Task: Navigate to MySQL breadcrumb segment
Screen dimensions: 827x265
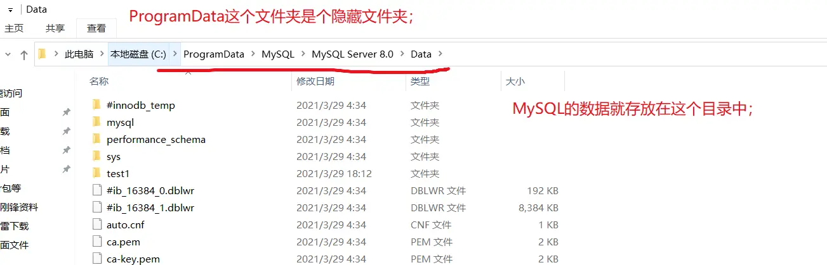Action: pyautogui.click(x=278, y=54)
